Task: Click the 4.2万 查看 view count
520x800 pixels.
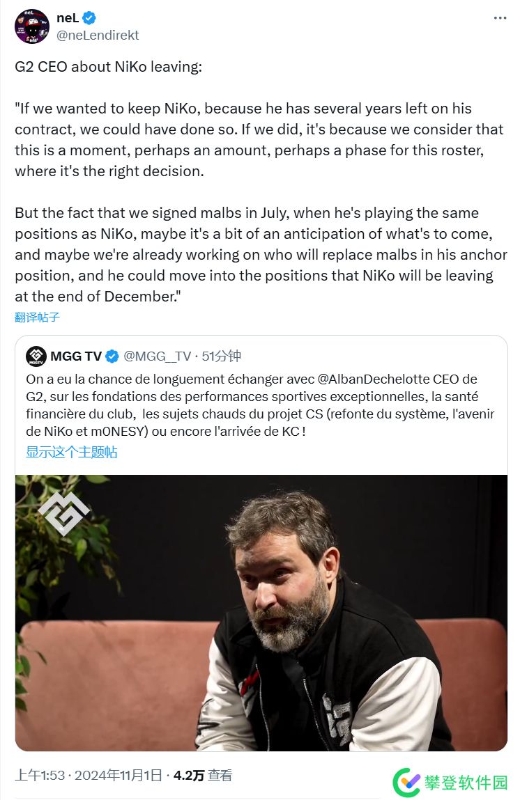Action: (203, 775)
